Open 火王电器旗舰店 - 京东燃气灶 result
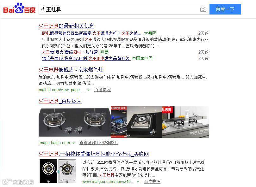256x187 pixels. pos(71,70)
